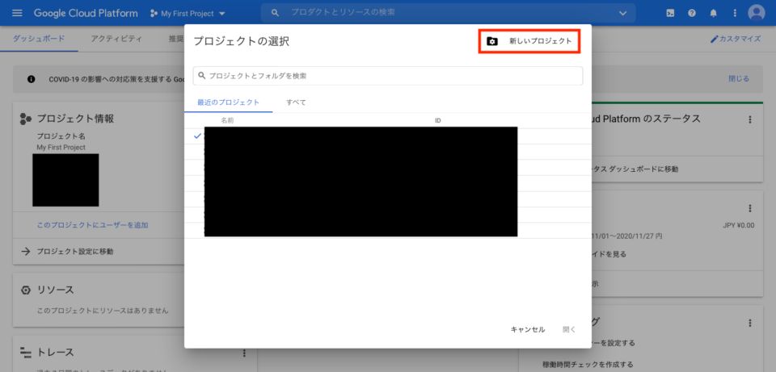
Task: Expand the top search bar dropdown arrow
Action: pos(622,14)
